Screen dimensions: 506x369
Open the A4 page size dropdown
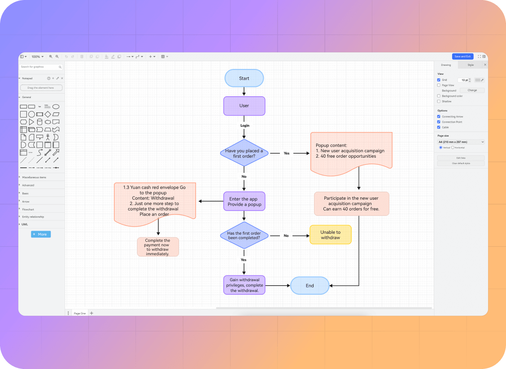click(461, 142)
